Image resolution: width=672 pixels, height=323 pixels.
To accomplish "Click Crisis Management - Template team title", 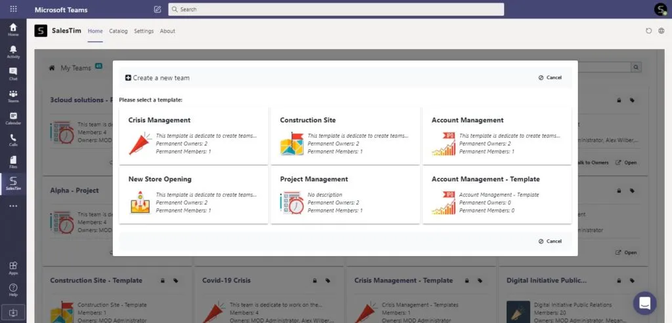I will pos(404,280).
